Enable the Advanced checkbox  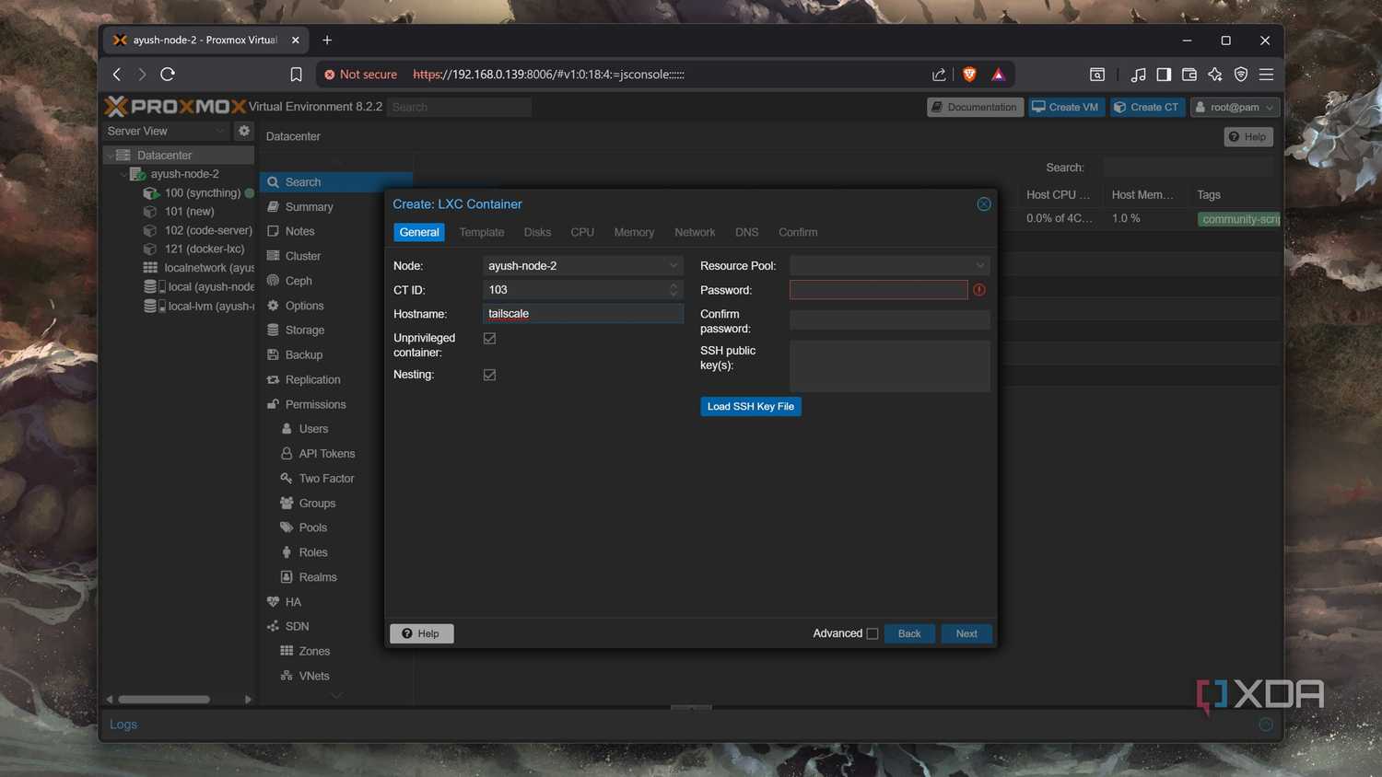(x=873, y=633)
